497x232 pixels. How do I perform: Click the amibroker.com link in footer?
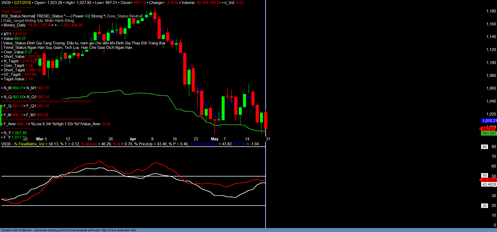pyautogui.click(x=119, y=230)
